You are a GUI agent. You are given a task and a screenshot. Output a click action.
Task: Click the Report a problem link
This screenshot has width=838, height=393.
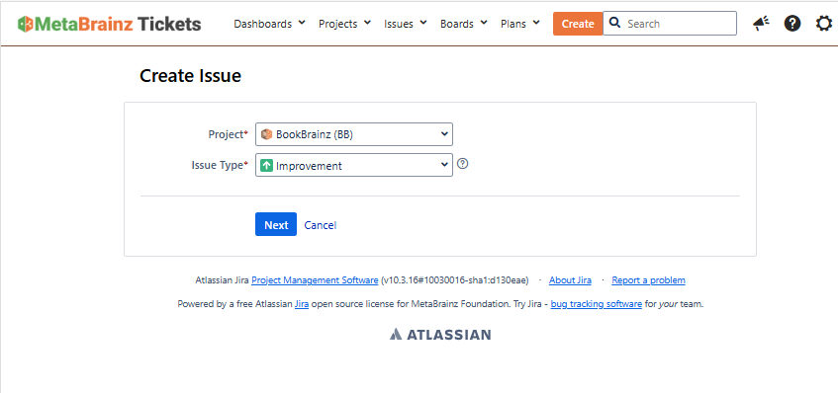tap(648, 280)
